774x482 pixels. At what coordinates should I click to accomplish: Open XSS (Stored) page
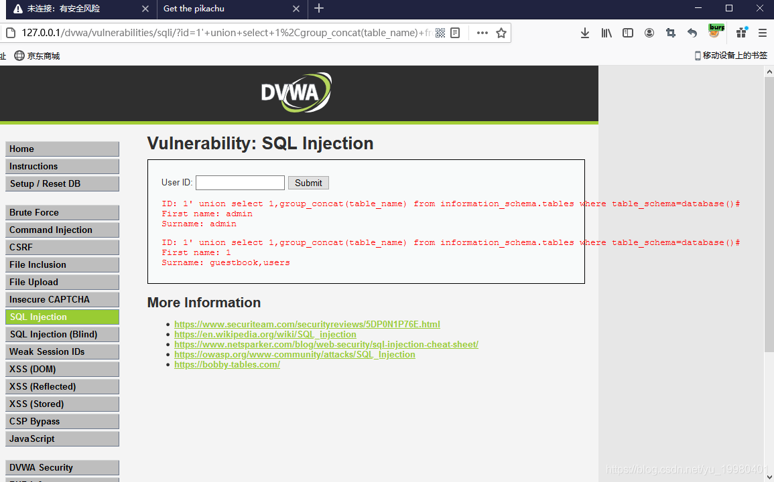pos(62,404)
